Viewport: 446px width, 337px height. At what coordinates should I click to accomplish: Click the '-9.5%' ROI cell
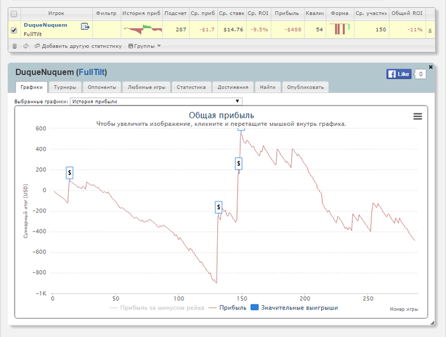[259, 29]
